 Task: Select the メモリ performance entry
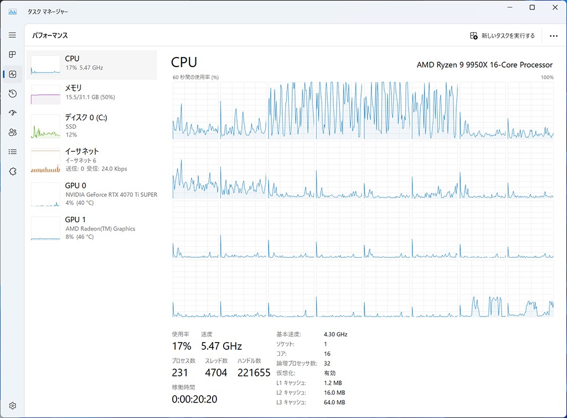tap(92, 94)
